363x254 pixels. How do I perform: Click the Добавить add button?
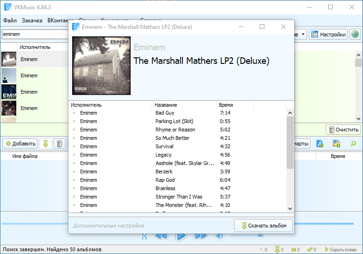click(20, 144)
